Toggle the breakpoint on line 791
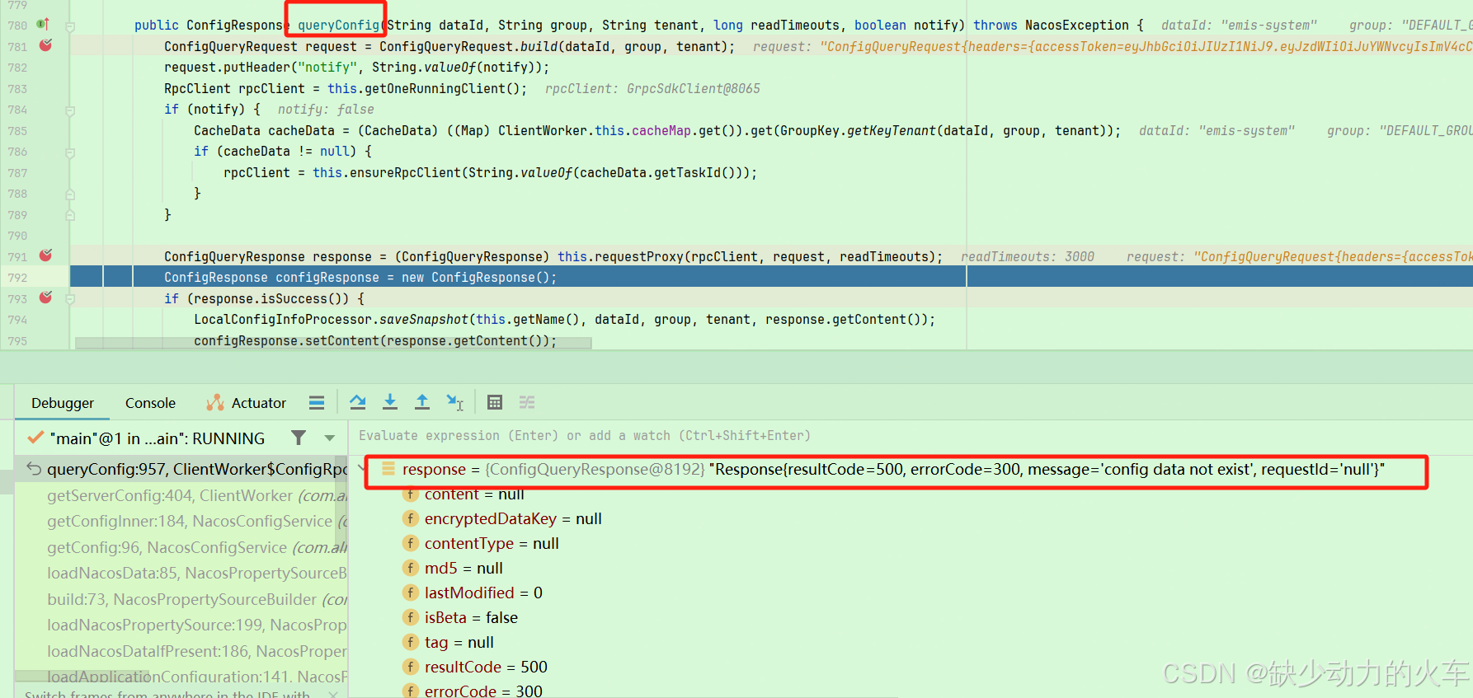 point(45,255)
